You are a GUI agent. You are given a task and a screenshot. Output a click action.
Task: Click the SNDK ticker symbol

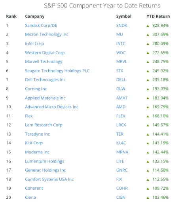click(121, 25)
